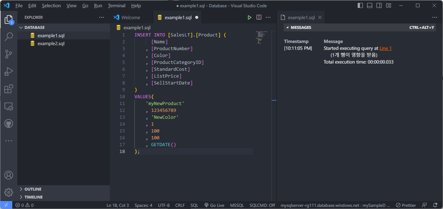Open the Help menu
The height and width of the screenshot is (209, 443).
(136, 5)
